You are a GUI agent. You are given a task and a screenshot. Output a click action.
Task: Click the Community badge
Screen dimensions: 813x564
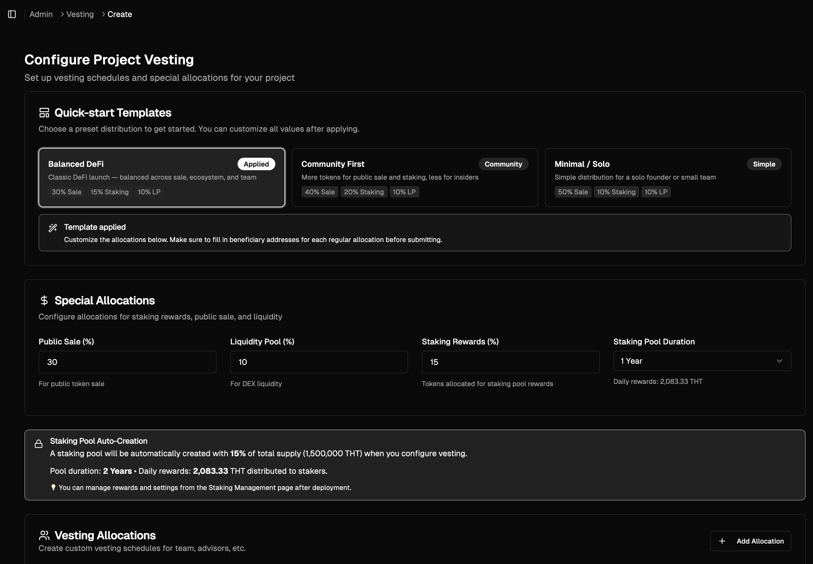coord(503,164)
